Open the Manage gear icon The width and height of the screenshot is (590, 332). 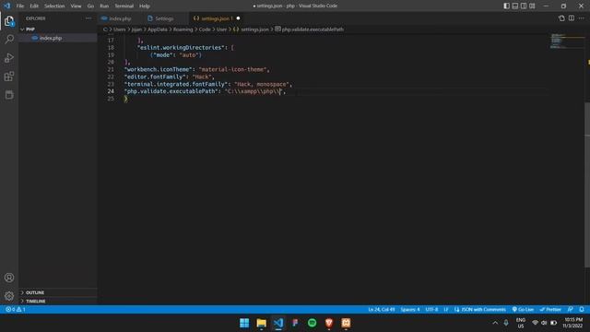coord(9,296)
